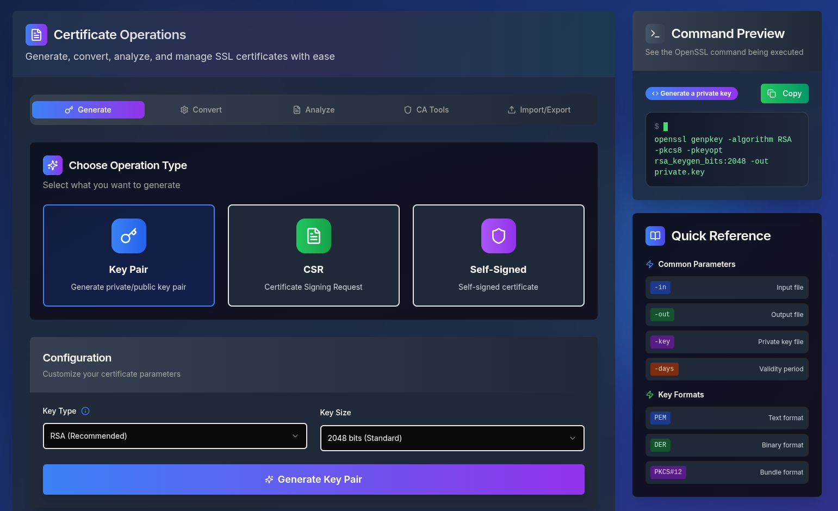Click the Command Preview terminal icon
This screenshot has width=838, height=511.
(x=655, y=33)
